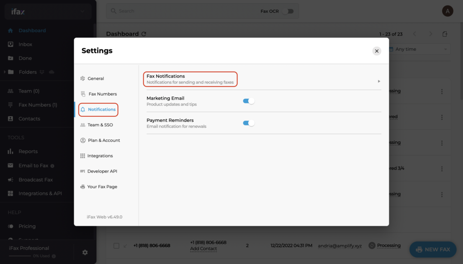The height and width of the screenshot is (264, 463).
Task: Click the usage progress bar
Action: pyautogui.click(x=19, y=256)
